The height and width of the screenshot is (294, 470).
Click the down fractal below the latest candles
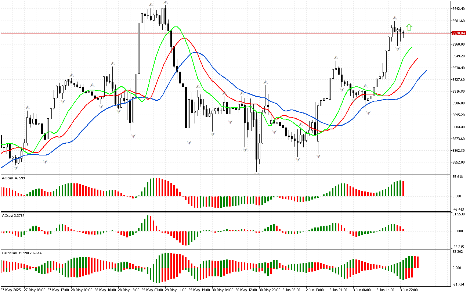point(398,49)
